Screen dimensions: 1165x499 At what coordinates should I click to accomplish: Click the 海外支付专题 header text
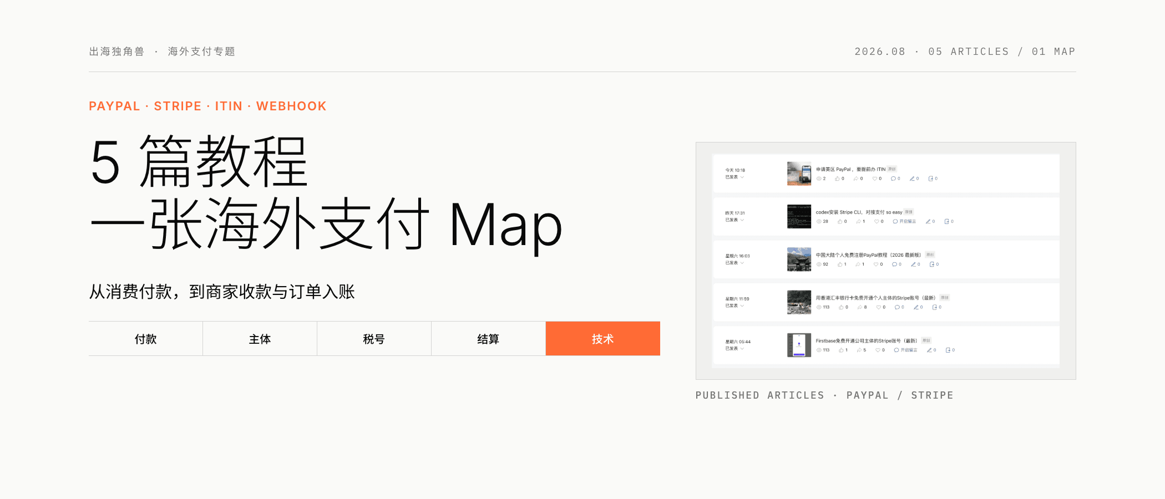201,52
